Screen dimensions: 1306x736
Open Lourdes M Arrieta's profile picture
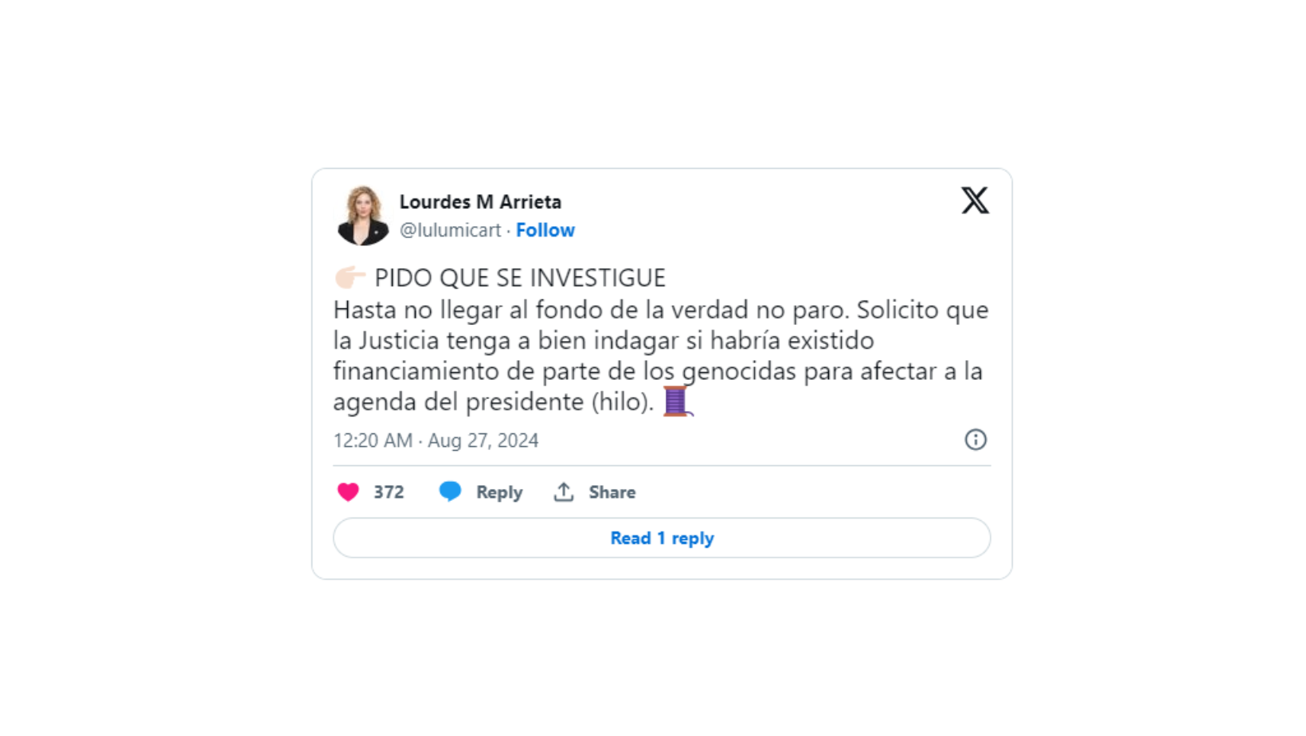pos(363,215)
